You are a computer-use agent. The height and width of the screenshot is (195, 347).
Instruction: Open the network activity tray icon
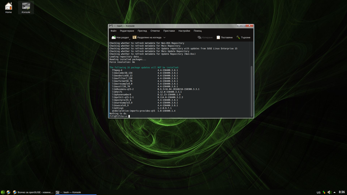pyautogui.click(x=324, y=192)
